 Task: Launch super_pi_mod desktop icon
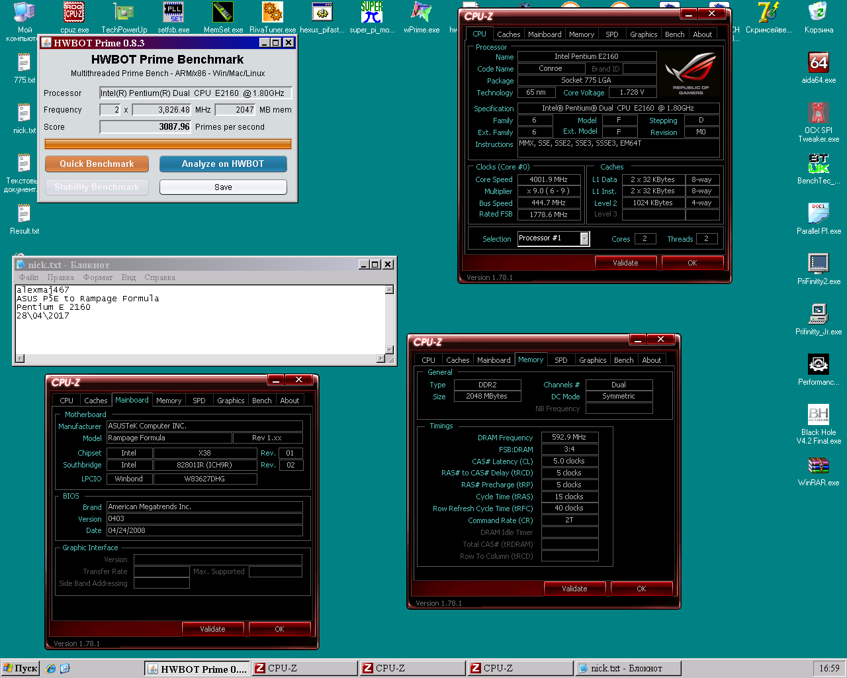point(372,18)
